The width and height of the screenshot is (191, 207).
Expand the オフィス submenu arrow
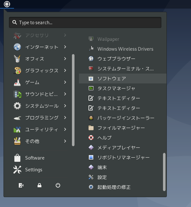[x=65, y=59]
